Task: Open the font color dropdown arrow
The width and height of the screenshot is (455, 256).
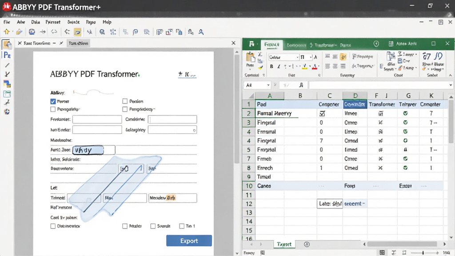Action: [319, 67]
